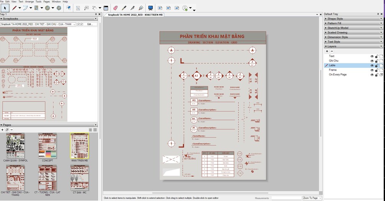This screenshot has width=385, height=201.
Task: Insert a Table tool
Action: pos(106,8)
